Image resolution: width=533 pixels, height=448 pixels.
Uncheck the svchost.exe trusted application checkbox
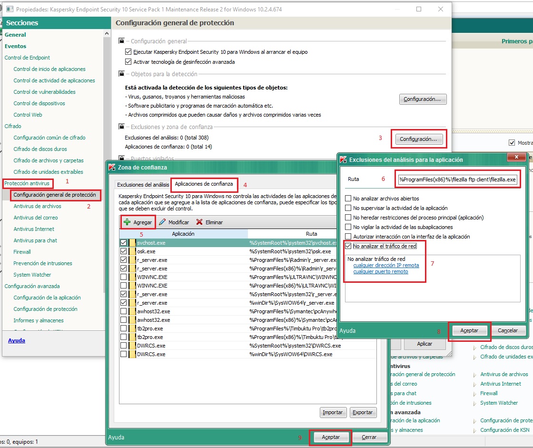[x=123, y=243]
